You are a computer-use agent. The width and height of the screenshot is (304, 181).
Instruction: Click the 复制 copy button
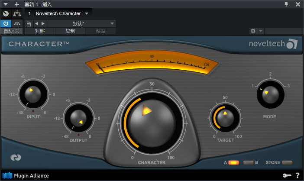click(70, 31)
